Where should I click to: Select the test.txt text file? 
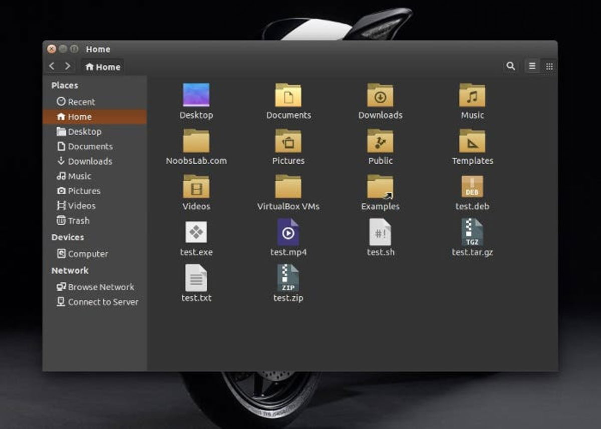tap(196, 278)
